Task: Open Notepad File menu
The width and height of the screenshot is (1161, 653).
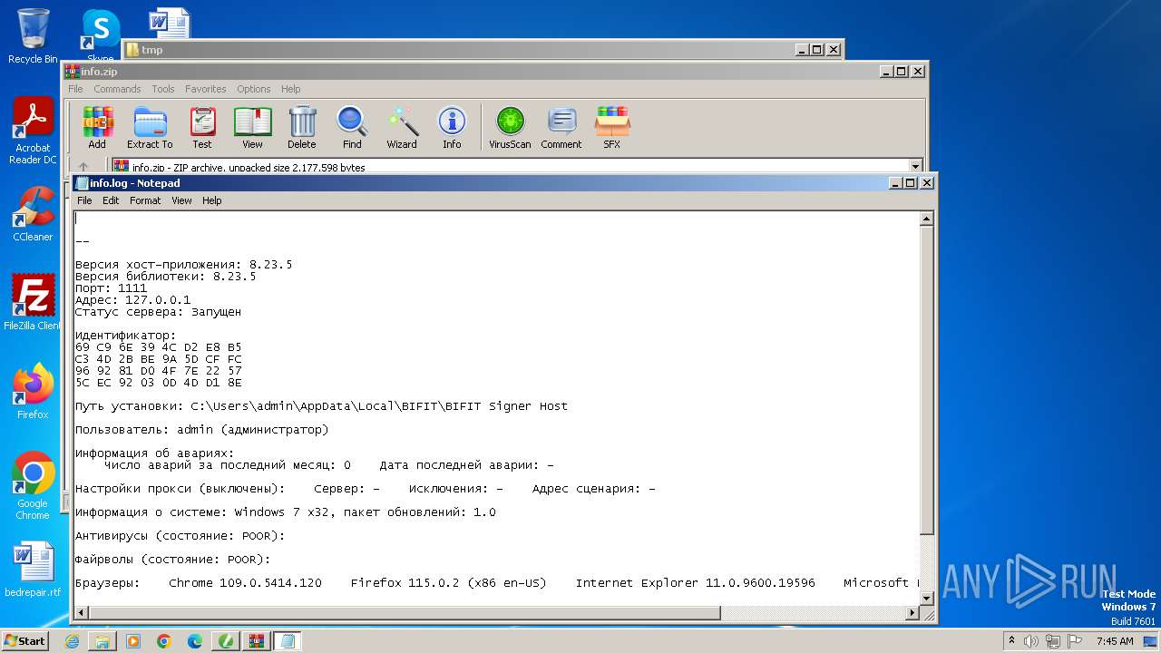Action: point(84,200)
